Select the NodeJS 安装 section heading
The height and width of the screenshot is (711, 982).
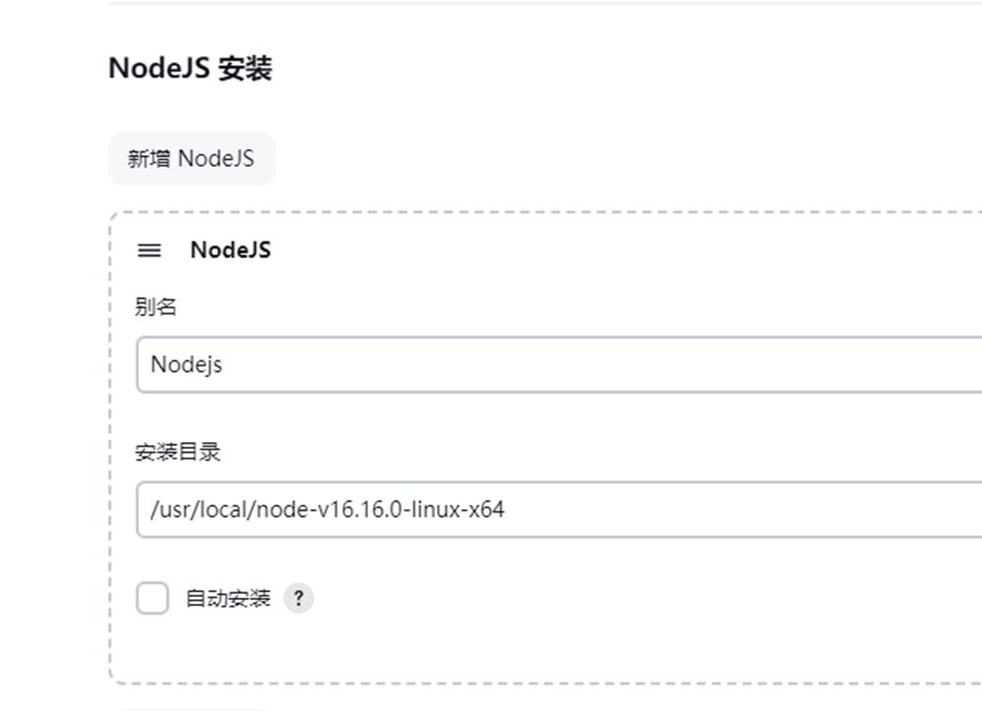point(191,69)
